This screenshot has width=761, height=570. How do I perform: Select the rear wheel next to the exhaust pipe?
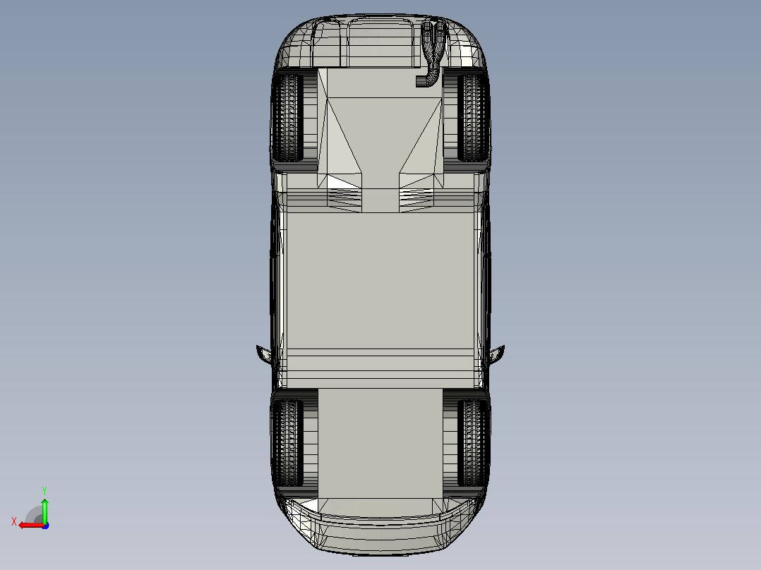point(472,117)
